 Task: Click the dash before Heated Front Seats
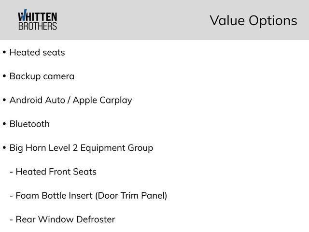pos(11,172)
